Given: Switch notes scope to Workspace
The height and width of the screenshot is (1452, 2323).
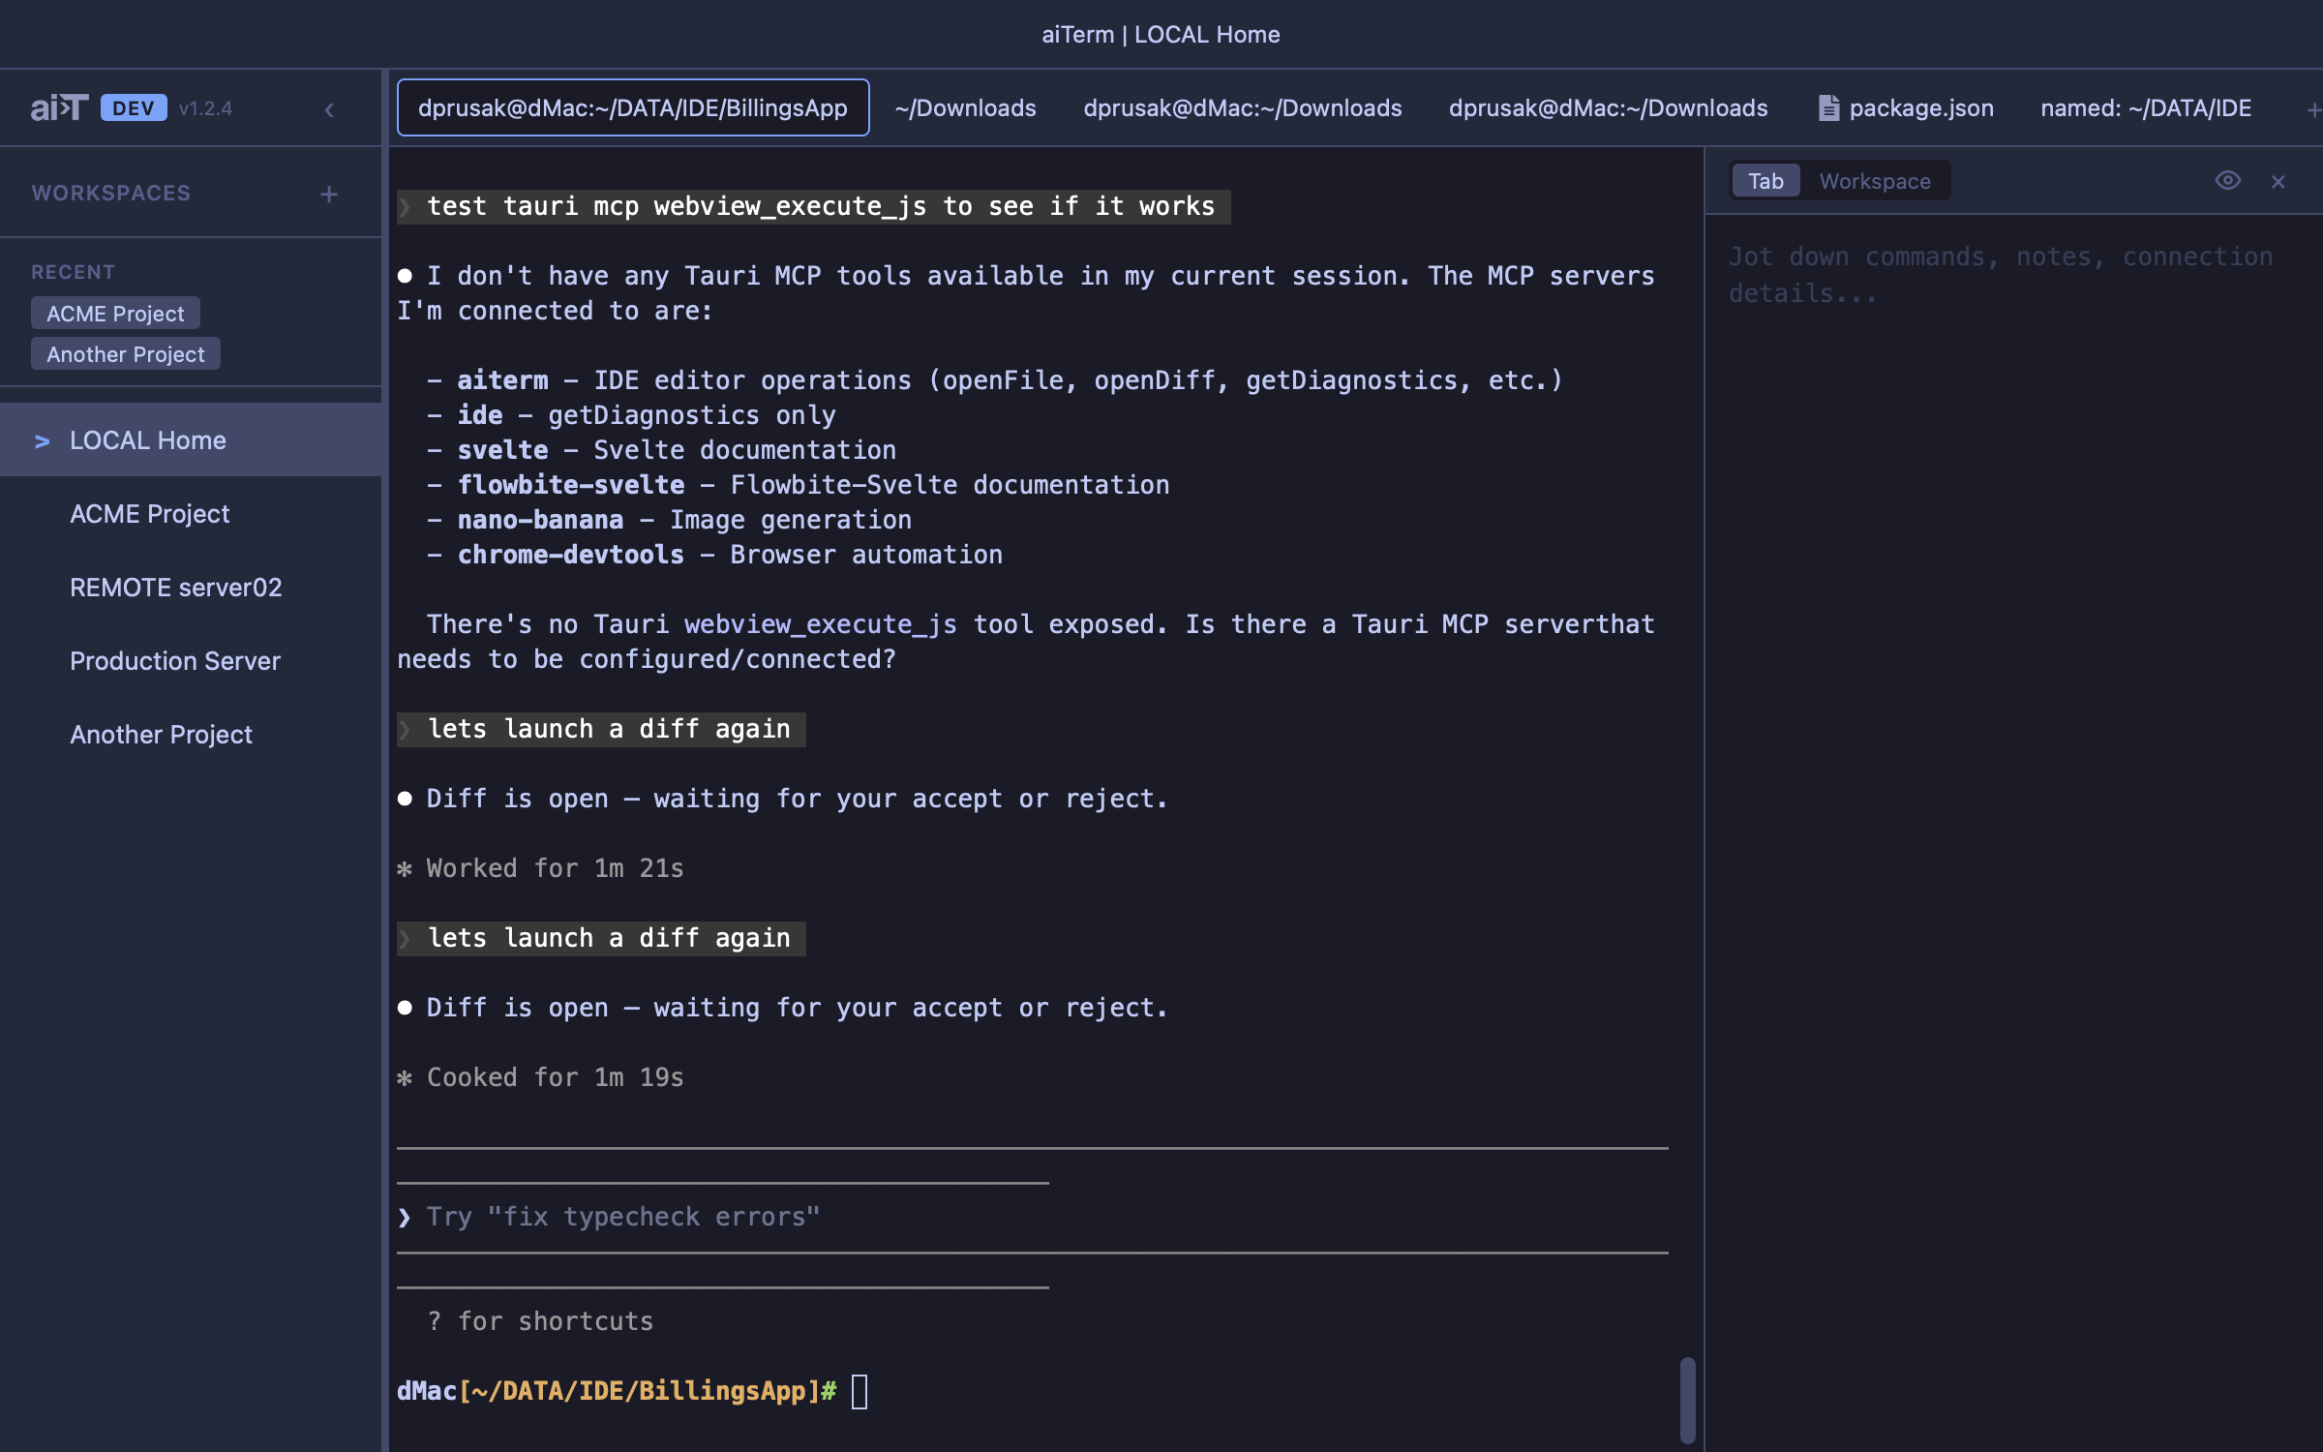Looking at the screenshot, I should 1874,180.
